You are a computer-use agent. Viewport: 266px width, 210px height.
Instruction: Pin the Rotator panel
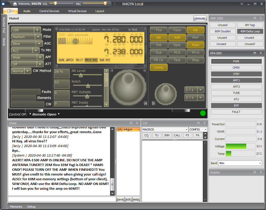261,172
